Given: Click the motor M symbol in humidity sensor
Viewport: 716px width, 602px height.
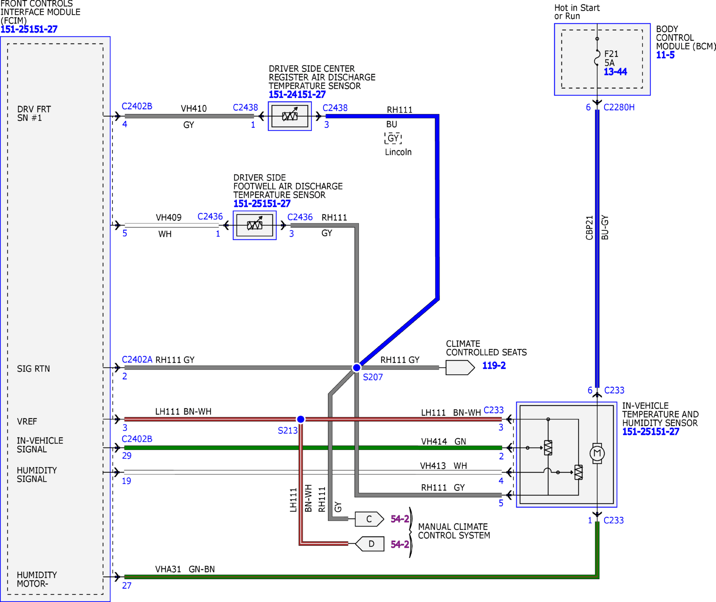Looking at the screenshot, I should tap(597, 453).
